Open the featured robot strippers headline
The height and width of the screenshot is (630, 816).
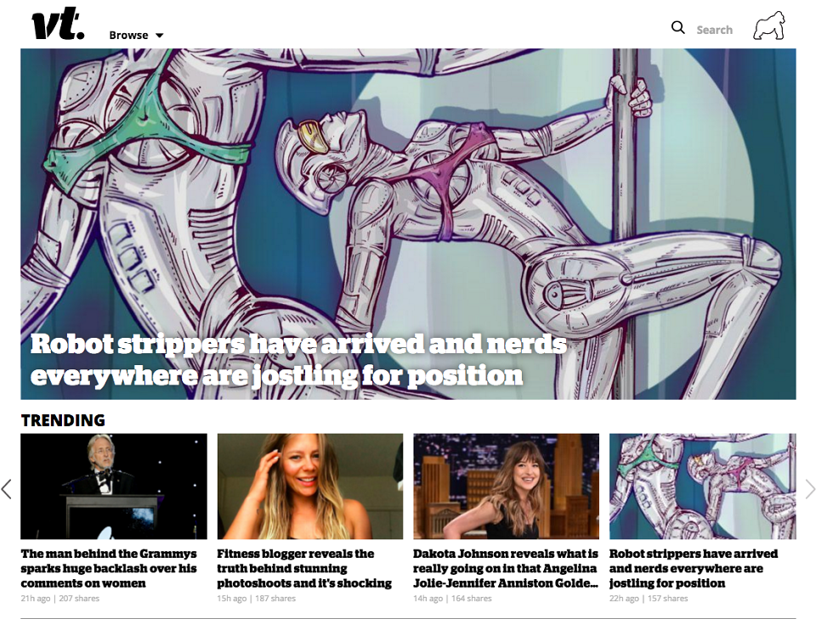point(298,360)
